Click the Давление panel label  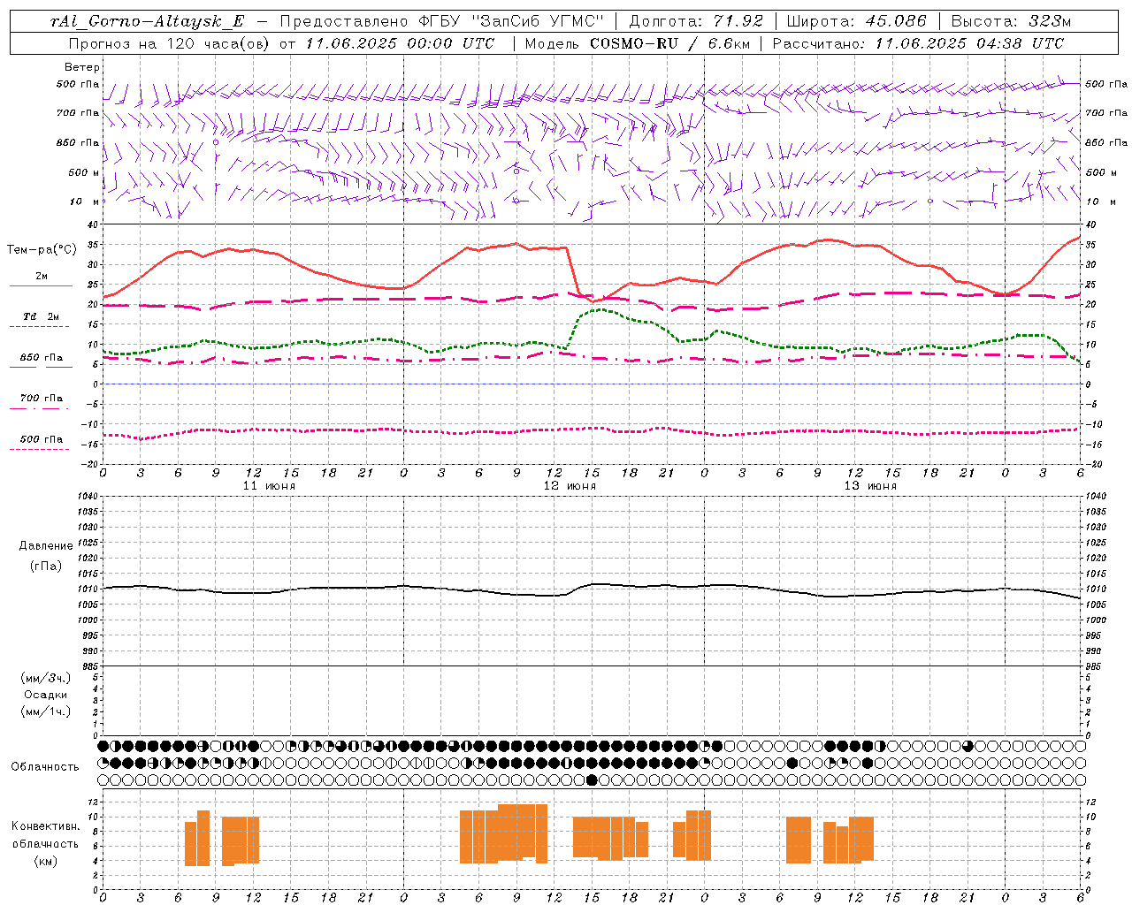(46, 546)
